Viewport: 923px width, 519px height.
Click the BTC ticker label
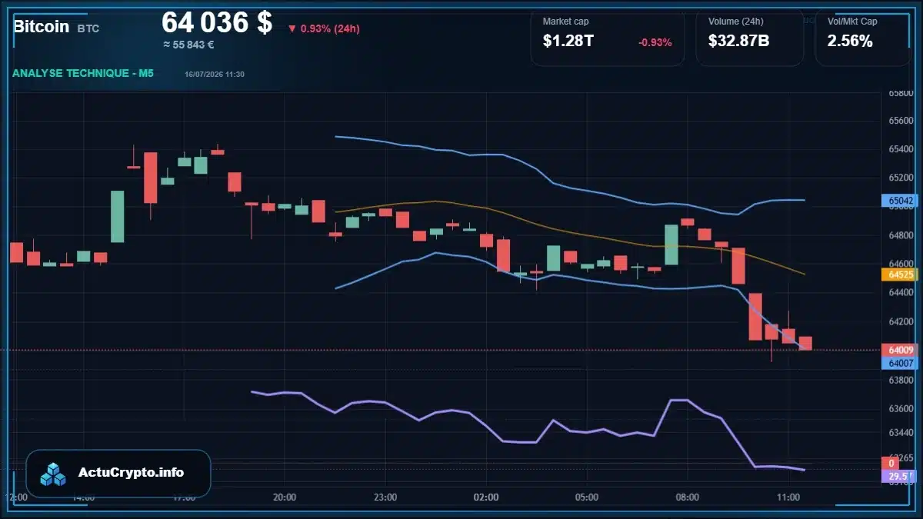88,28
